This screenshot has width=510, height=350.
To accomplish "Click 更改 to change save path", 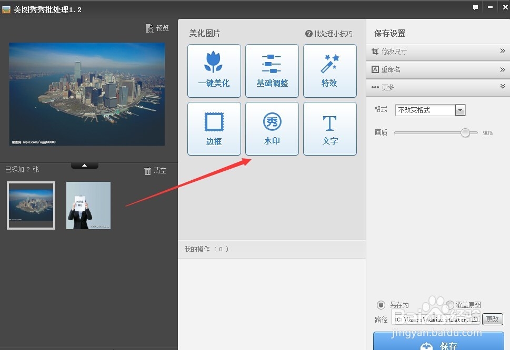I will (x=493, y=319).
